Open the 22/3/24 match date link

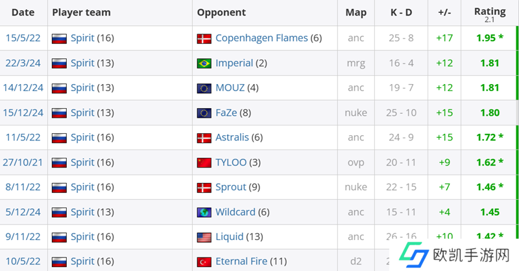23,63
